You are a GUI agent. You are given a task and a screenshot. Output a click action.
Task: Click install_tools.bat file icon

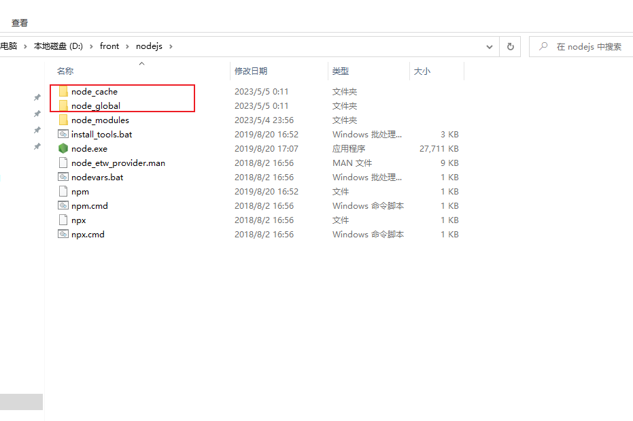63,134
